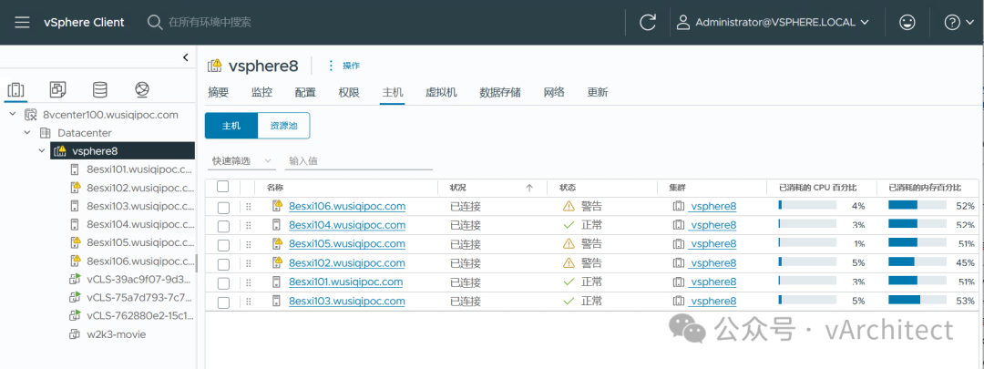Open vsphere8 cluster link in 8esxi106 row
The image size is (984, 369).
[712, 206]
